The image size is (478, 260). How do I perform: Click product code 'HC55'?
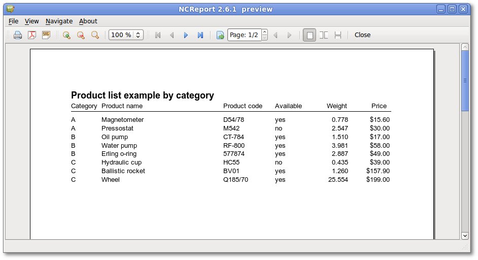231,162
